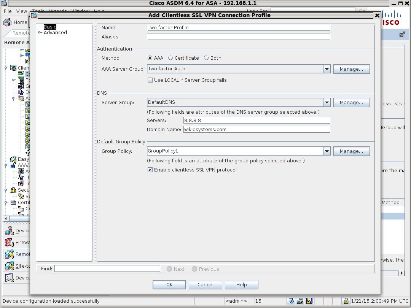Disable the Enable clientless SSL VPN protocol checkbox
The height and width of the screenshot is (308, 411).
pos(150,170)
